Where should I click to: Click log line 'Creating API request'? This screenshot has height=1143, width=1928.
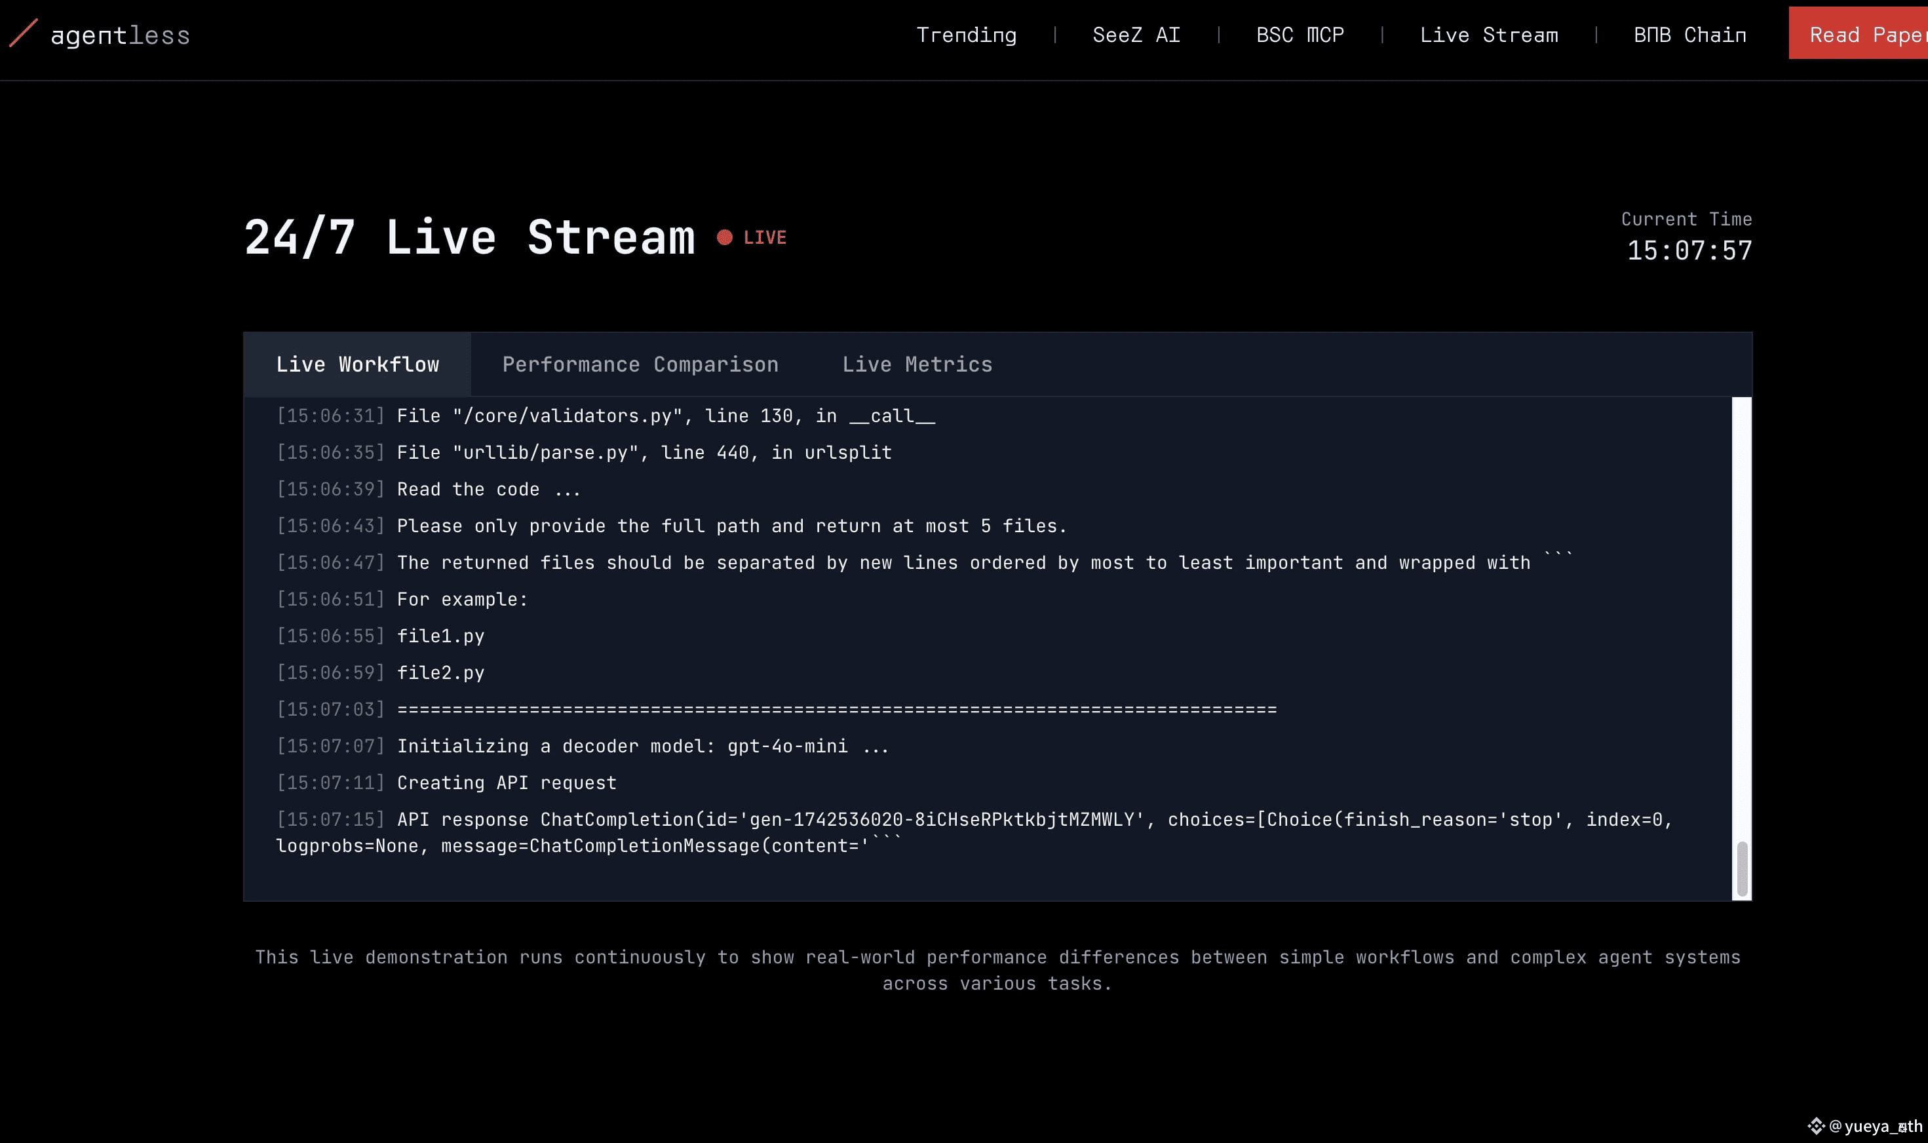coord(446,783)
